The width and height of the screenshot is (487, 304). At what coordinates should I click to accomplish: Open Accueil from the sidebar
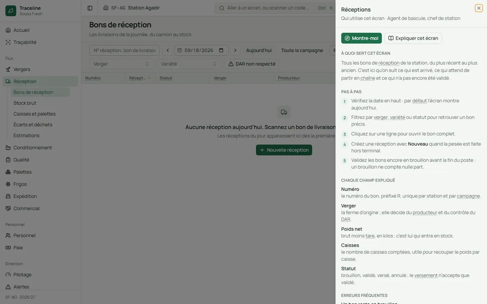point(40,30)
